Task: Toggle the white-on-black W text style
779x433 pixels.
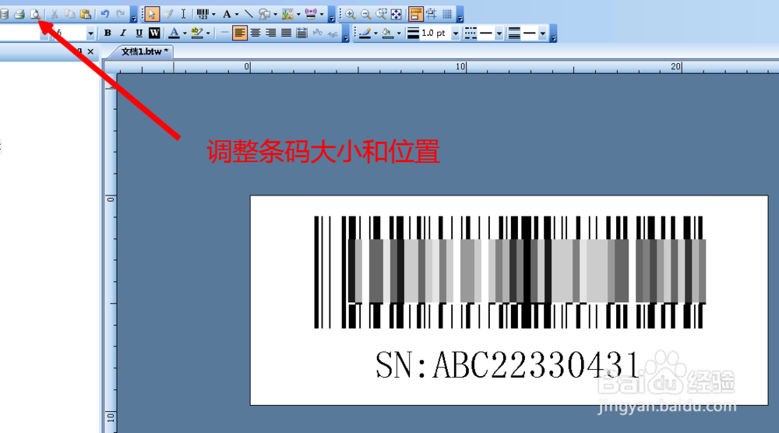Action: 154,33
